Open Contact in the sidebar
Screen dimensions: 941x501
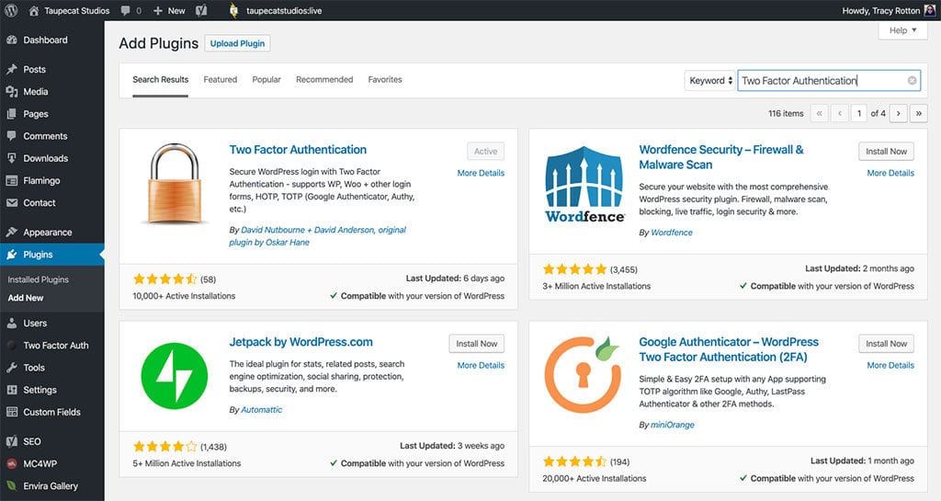(x=52, y=203)
